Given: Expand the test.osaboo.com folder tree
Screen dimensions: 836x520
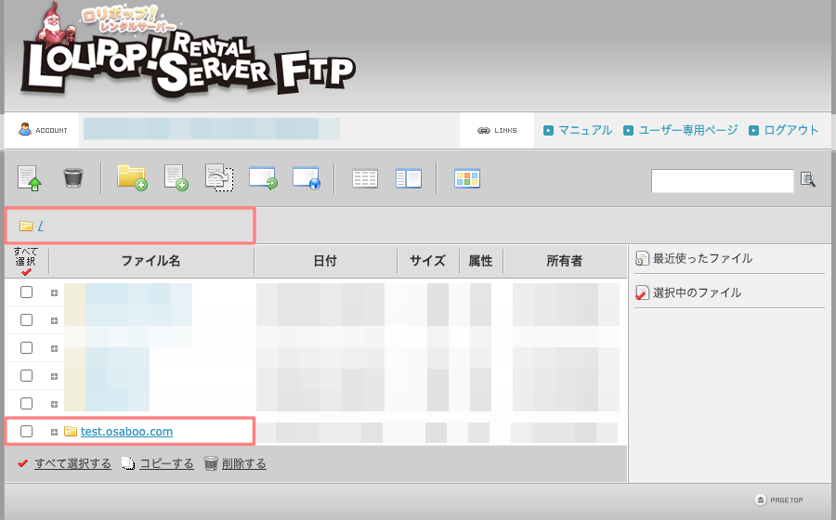Looking at the screenshot, I should 54,432.
